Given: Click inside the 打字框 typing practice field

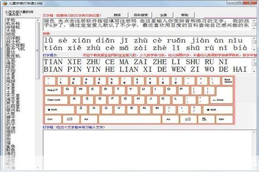Looking at the screenshot, I should click(x=148, y=150).
